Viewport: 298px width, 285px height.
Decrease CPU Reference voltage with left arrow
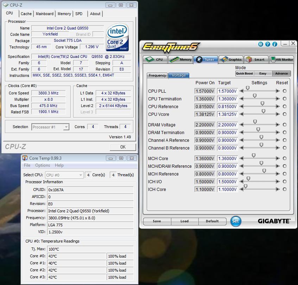pos(241,106)
